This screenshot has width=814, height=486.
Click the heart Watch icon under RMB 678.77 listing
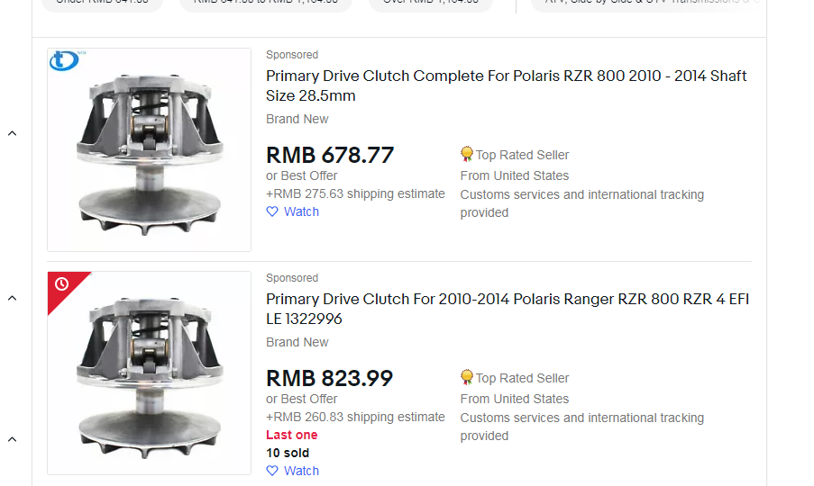pyautogui.click(x=272, y=211)
